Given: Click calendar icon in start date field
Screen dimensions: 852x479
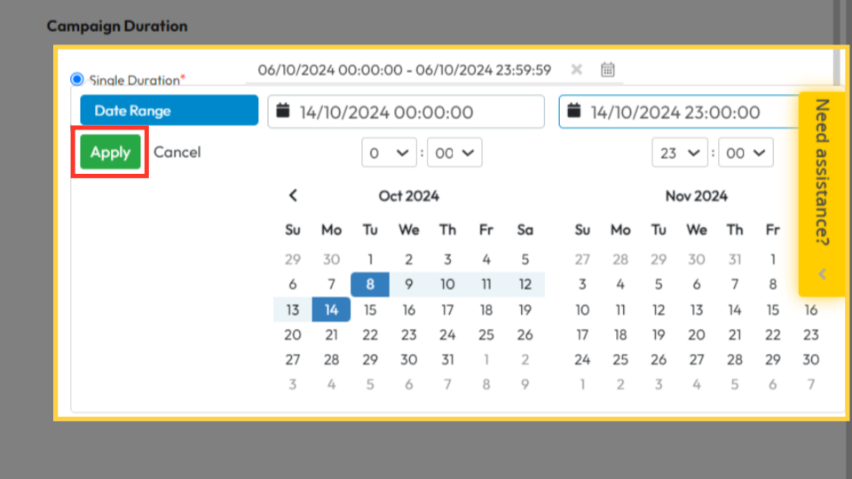Looking at the screenshot, I should [x=283, y=111].
